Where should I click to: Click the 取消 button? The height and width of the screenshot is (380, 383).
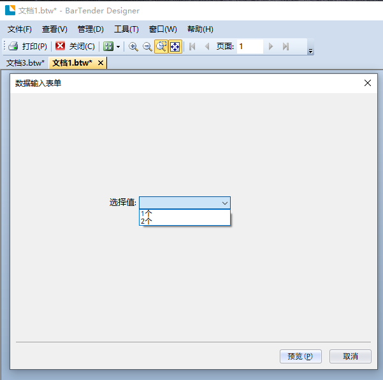click(350, 356)
